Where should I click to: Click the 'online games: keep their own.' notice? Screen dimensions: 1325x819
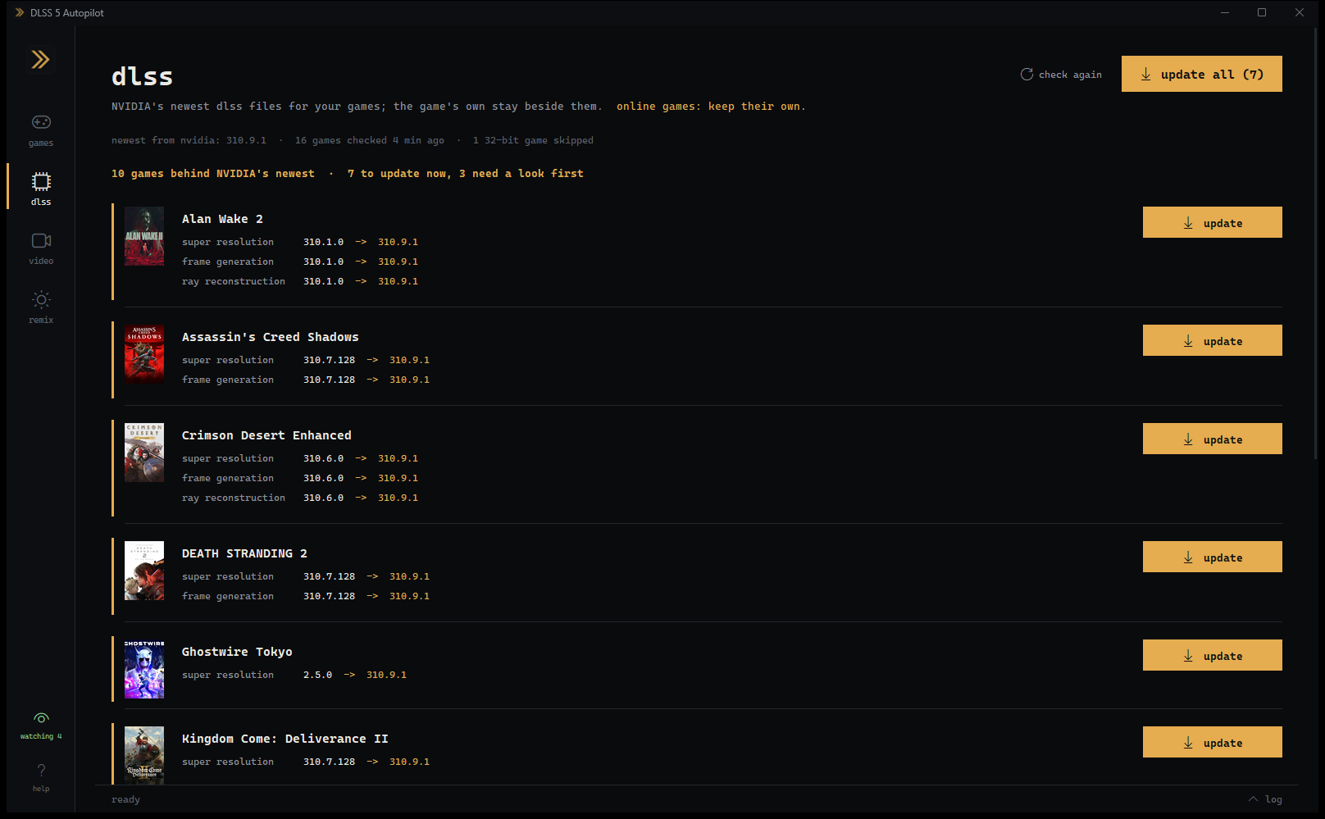[x=711, y=107]
